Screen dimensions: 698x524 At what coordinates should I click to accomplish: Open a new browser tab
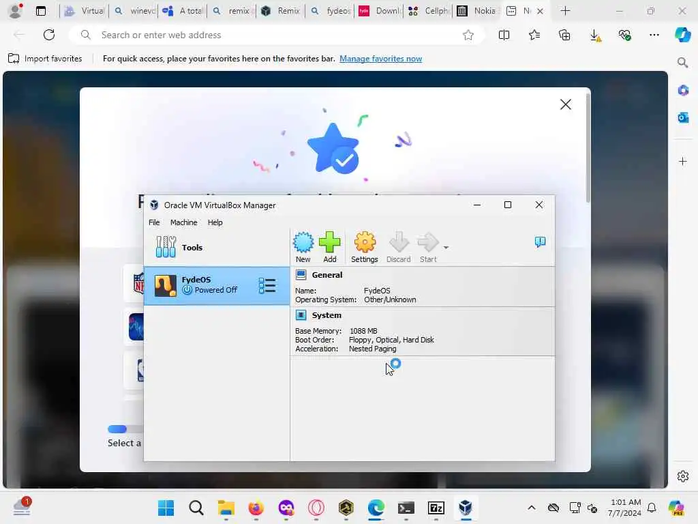[565, 11]
